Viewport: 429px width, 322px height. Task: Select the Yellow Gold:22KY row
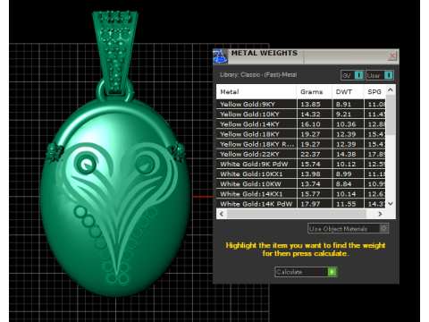[301, 154]
